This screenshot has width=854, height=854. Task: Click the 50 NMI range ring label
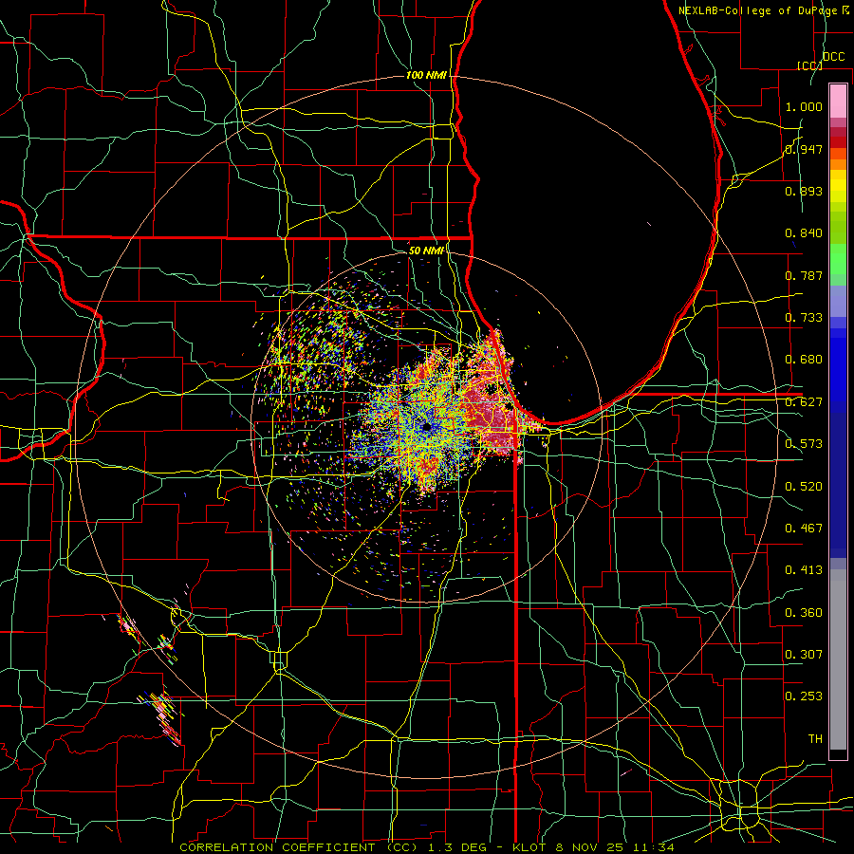pyautogui.click(x=426, y=251)
